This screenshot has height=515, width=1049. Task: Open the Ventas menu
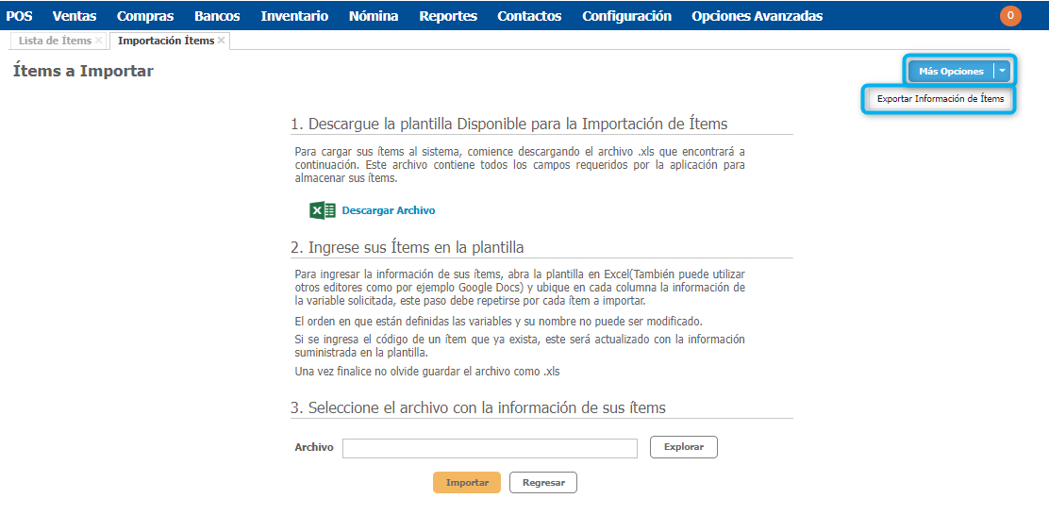point(75,16)
